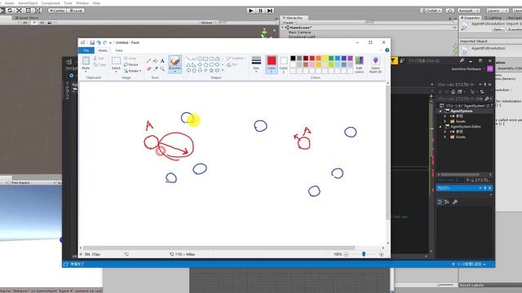The width and height of the screenshot is (522, 293).
Task: Select the Magnifier tool in Paint
Action: [x=162, y=68]
